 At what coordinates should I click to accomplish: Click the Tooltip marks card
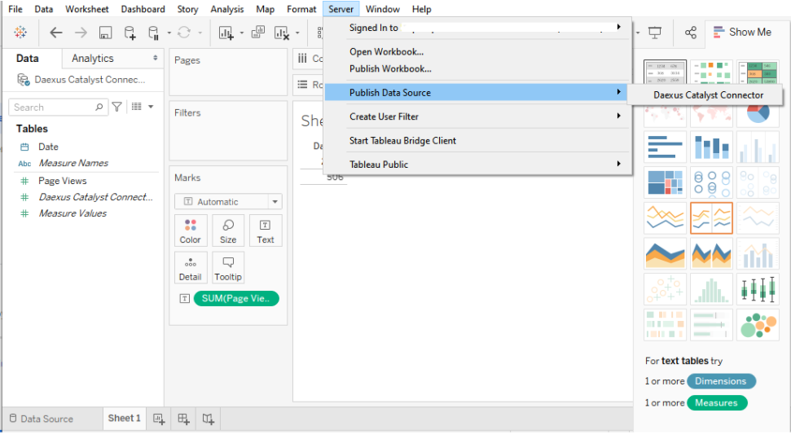228,269
